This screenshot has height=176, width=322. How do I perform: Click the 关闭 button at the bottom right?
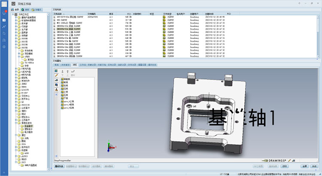pos(313,166)
